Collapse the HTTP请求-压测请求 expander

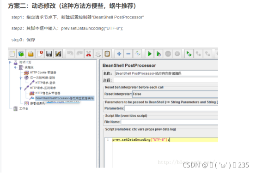[x=21, y=88]
